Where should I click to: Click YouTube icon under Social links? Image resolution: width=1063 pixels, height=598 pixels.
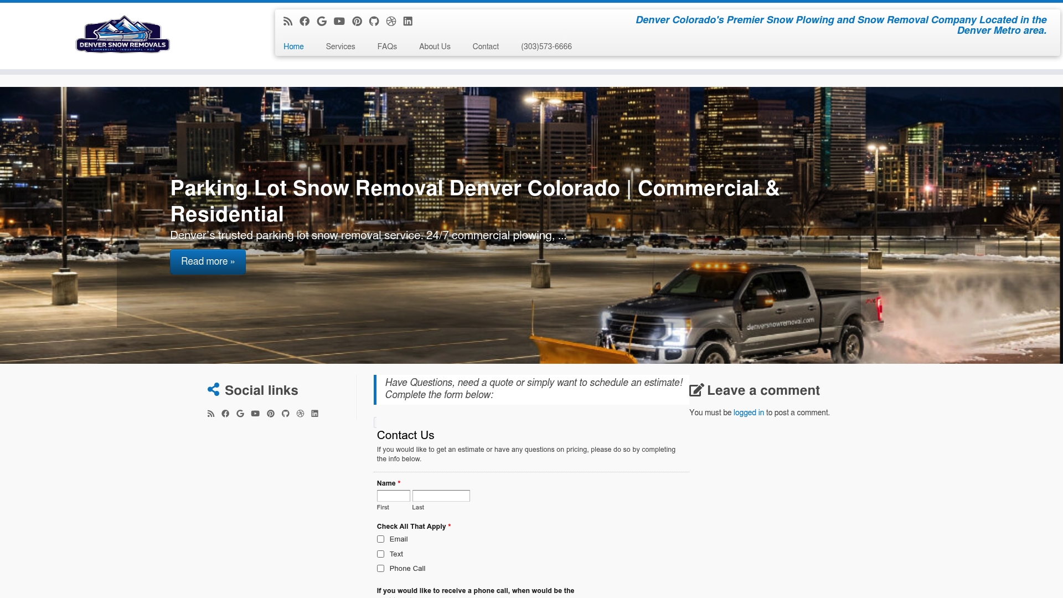click(x=255, y=414)
